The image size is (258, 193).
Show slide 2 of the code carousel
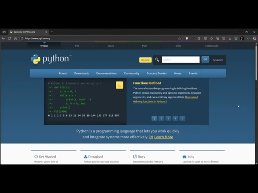click(x=161, y=119)
